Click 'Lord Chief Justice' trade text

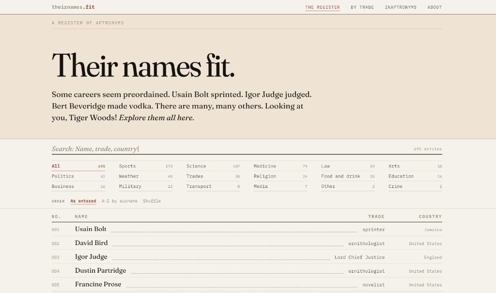(x=360, y=257)
